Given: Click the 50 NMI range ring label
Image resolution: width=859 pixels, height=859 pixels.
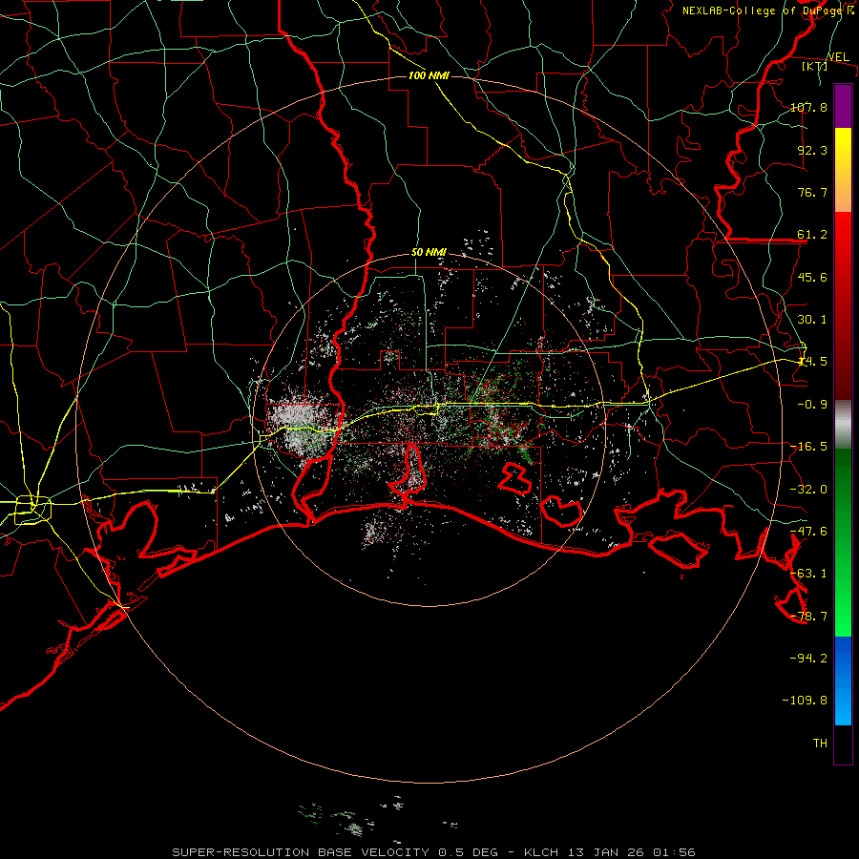Looking at the screenshot, I should [429, 253].
